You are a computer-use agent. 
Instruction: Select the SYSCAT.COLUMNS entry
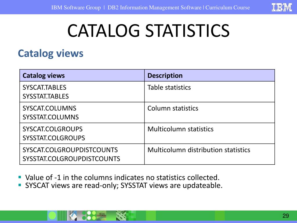point(49,108)
